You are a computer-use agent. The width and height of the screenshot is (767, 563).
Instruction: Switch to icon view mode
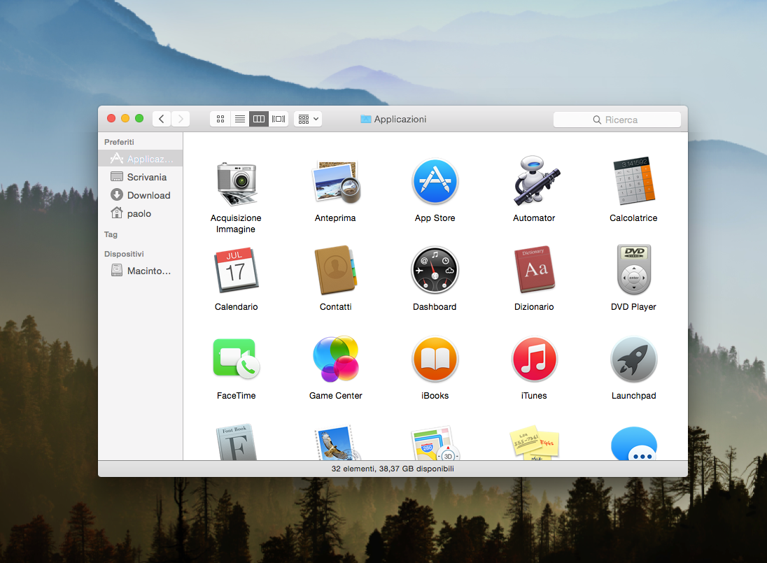[220, 119]
